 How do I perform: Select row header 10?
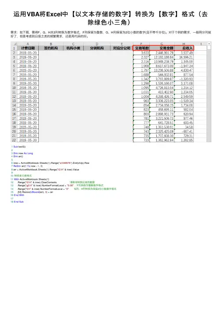[14, 88]
